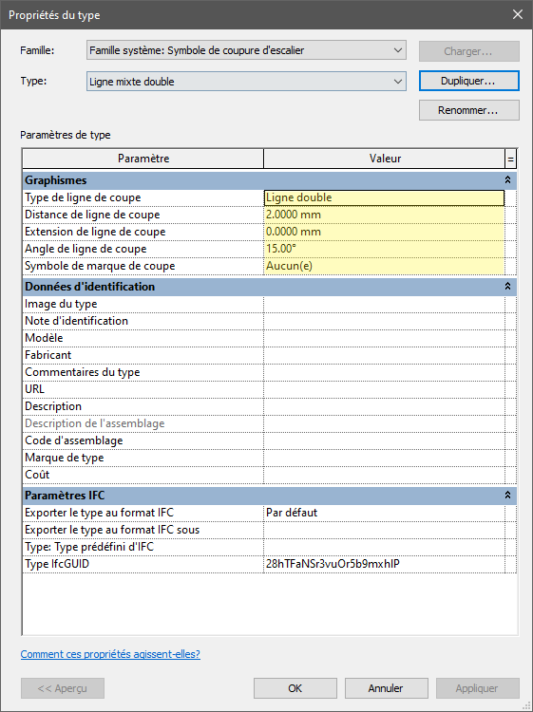533x712 pixels.
Task: Select the Type IfcGUID value field
Action: 385,564
